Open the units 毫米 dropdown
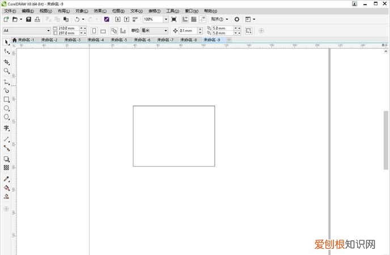Screen dimensions: 390x255 pos(166,31)
